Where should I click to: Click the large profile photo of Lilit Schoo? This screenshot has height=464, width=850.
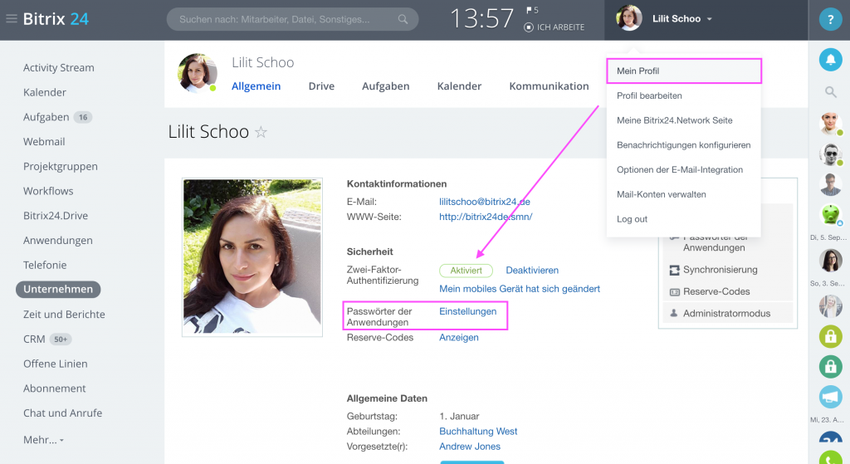252,257
